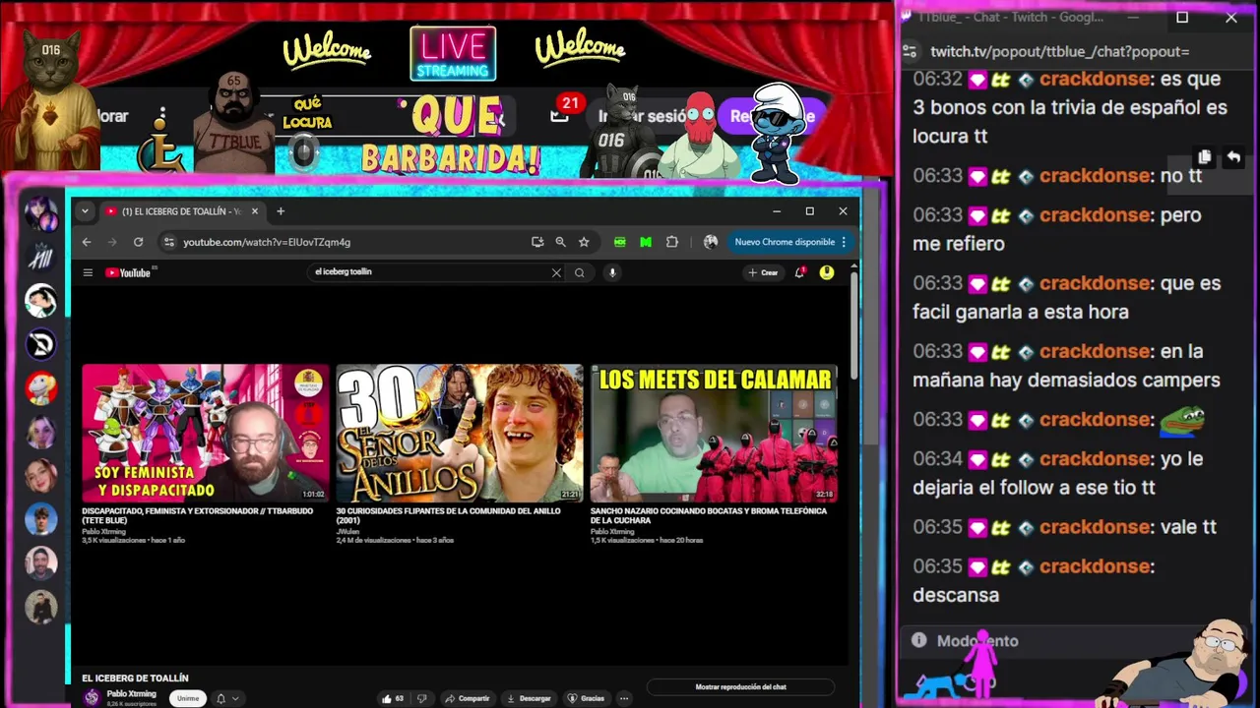Open more actions ellipsis under the video
The image size is (1260, 708).
[624, 698]
